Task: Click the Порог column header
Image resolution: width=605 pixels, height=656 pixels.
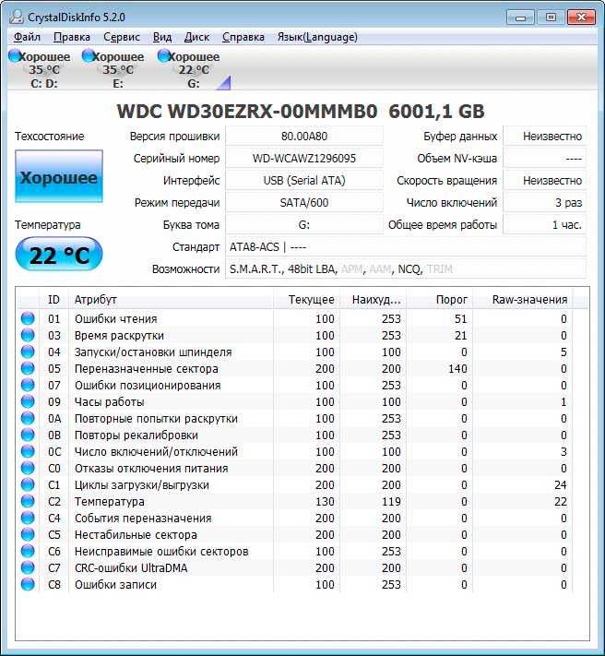Action: (439, 300)
